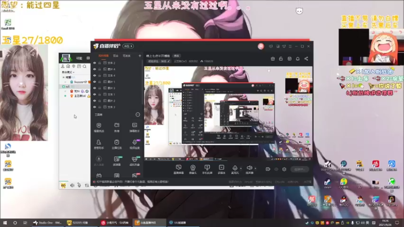Screen dimensions: 404x227
Task: Click the 修改 button beside stream title
Action: [x=176, y=56]
